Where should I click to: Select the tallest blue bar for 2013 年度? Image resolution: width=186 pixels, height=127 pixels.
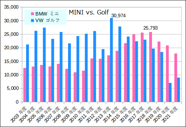111,60
